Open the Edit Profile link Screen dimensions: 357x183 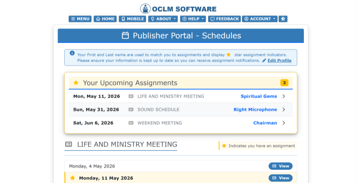pos(279,61)
